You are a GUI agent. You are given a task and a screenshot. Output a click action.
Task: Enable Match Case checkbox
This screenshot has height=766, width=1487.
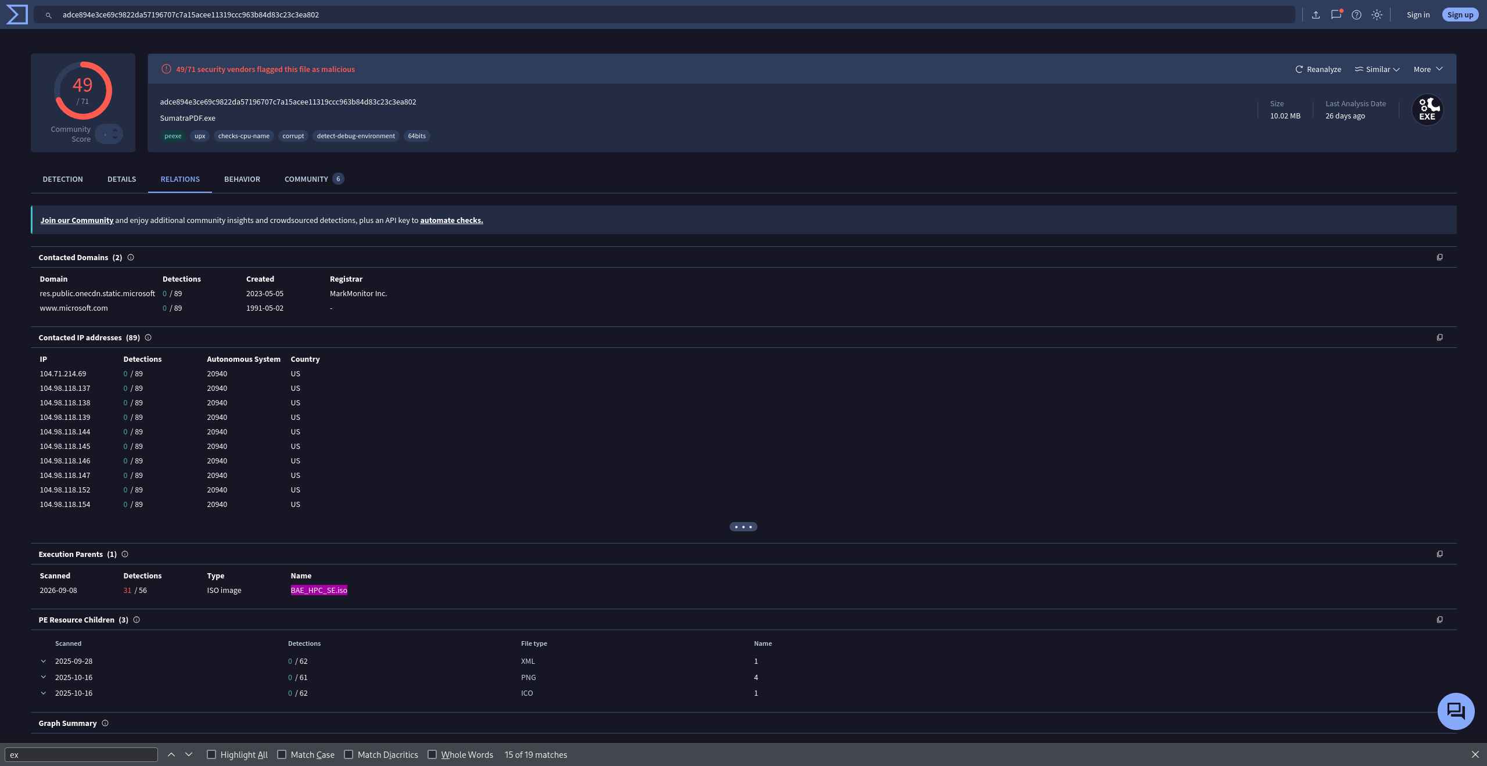[x=282, y=754]
